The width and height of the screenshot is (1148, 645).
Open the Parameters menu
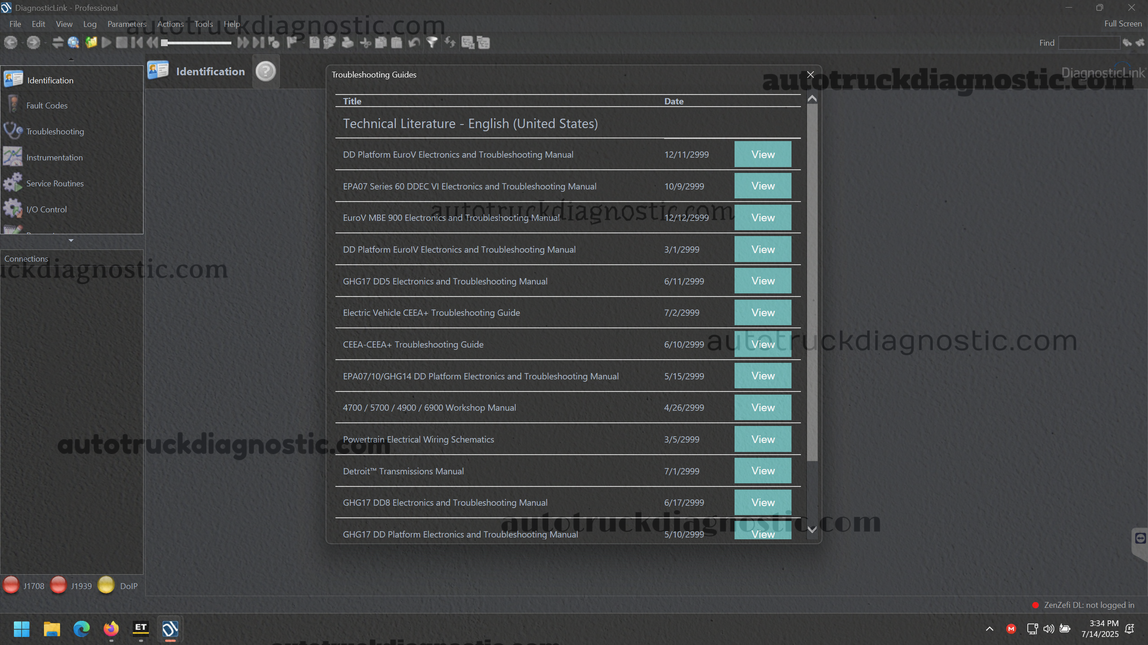click(127, 24)
